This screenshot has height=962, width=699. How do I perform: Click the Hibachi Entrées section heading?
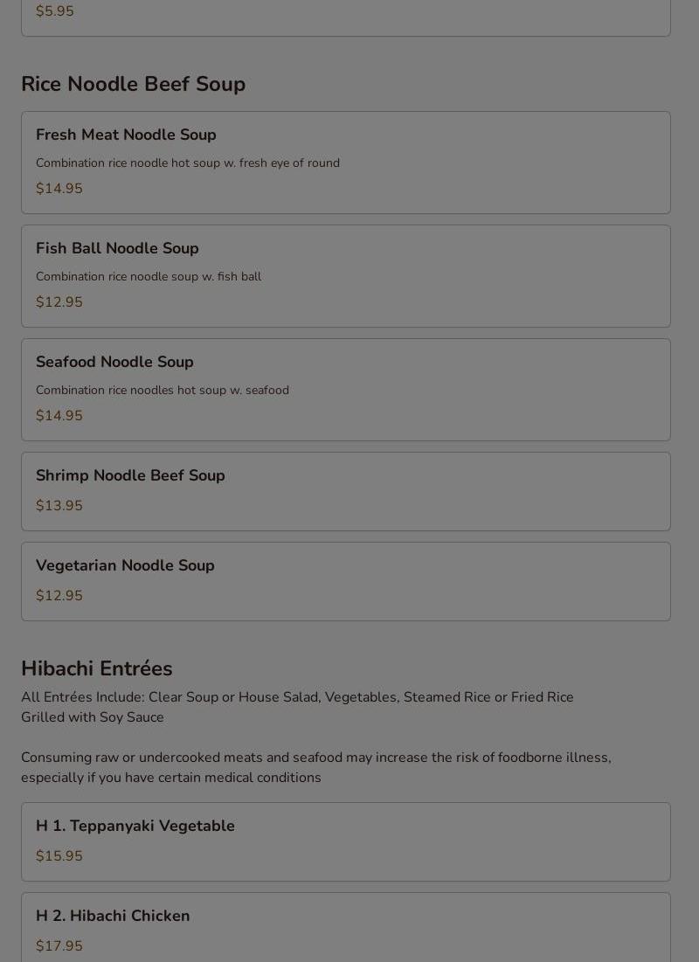tap(97, 668)
